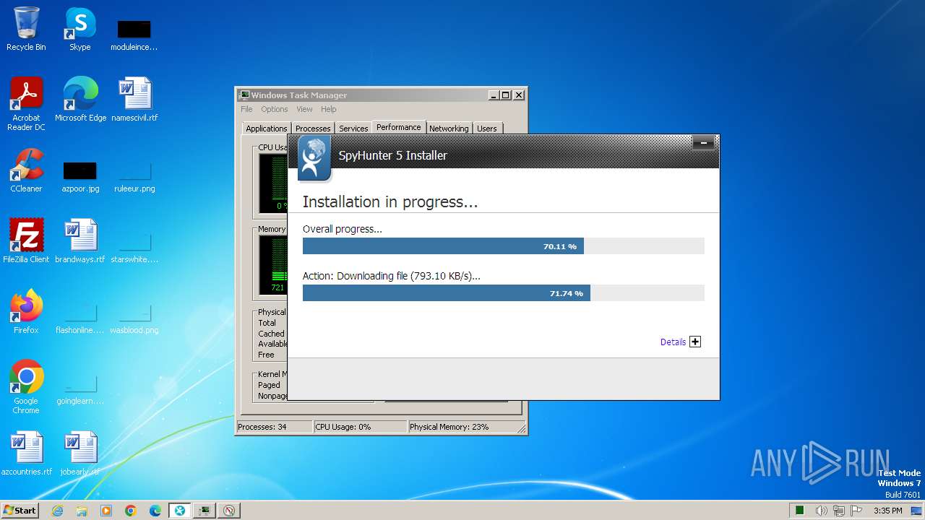Open File Explorer from taskbar
The height and width of the screenshot is (520, 925).
click(82, 511)
